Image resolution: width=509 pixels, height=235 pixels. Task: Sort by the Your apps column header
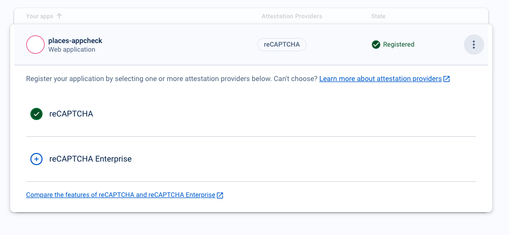point(40,16)
